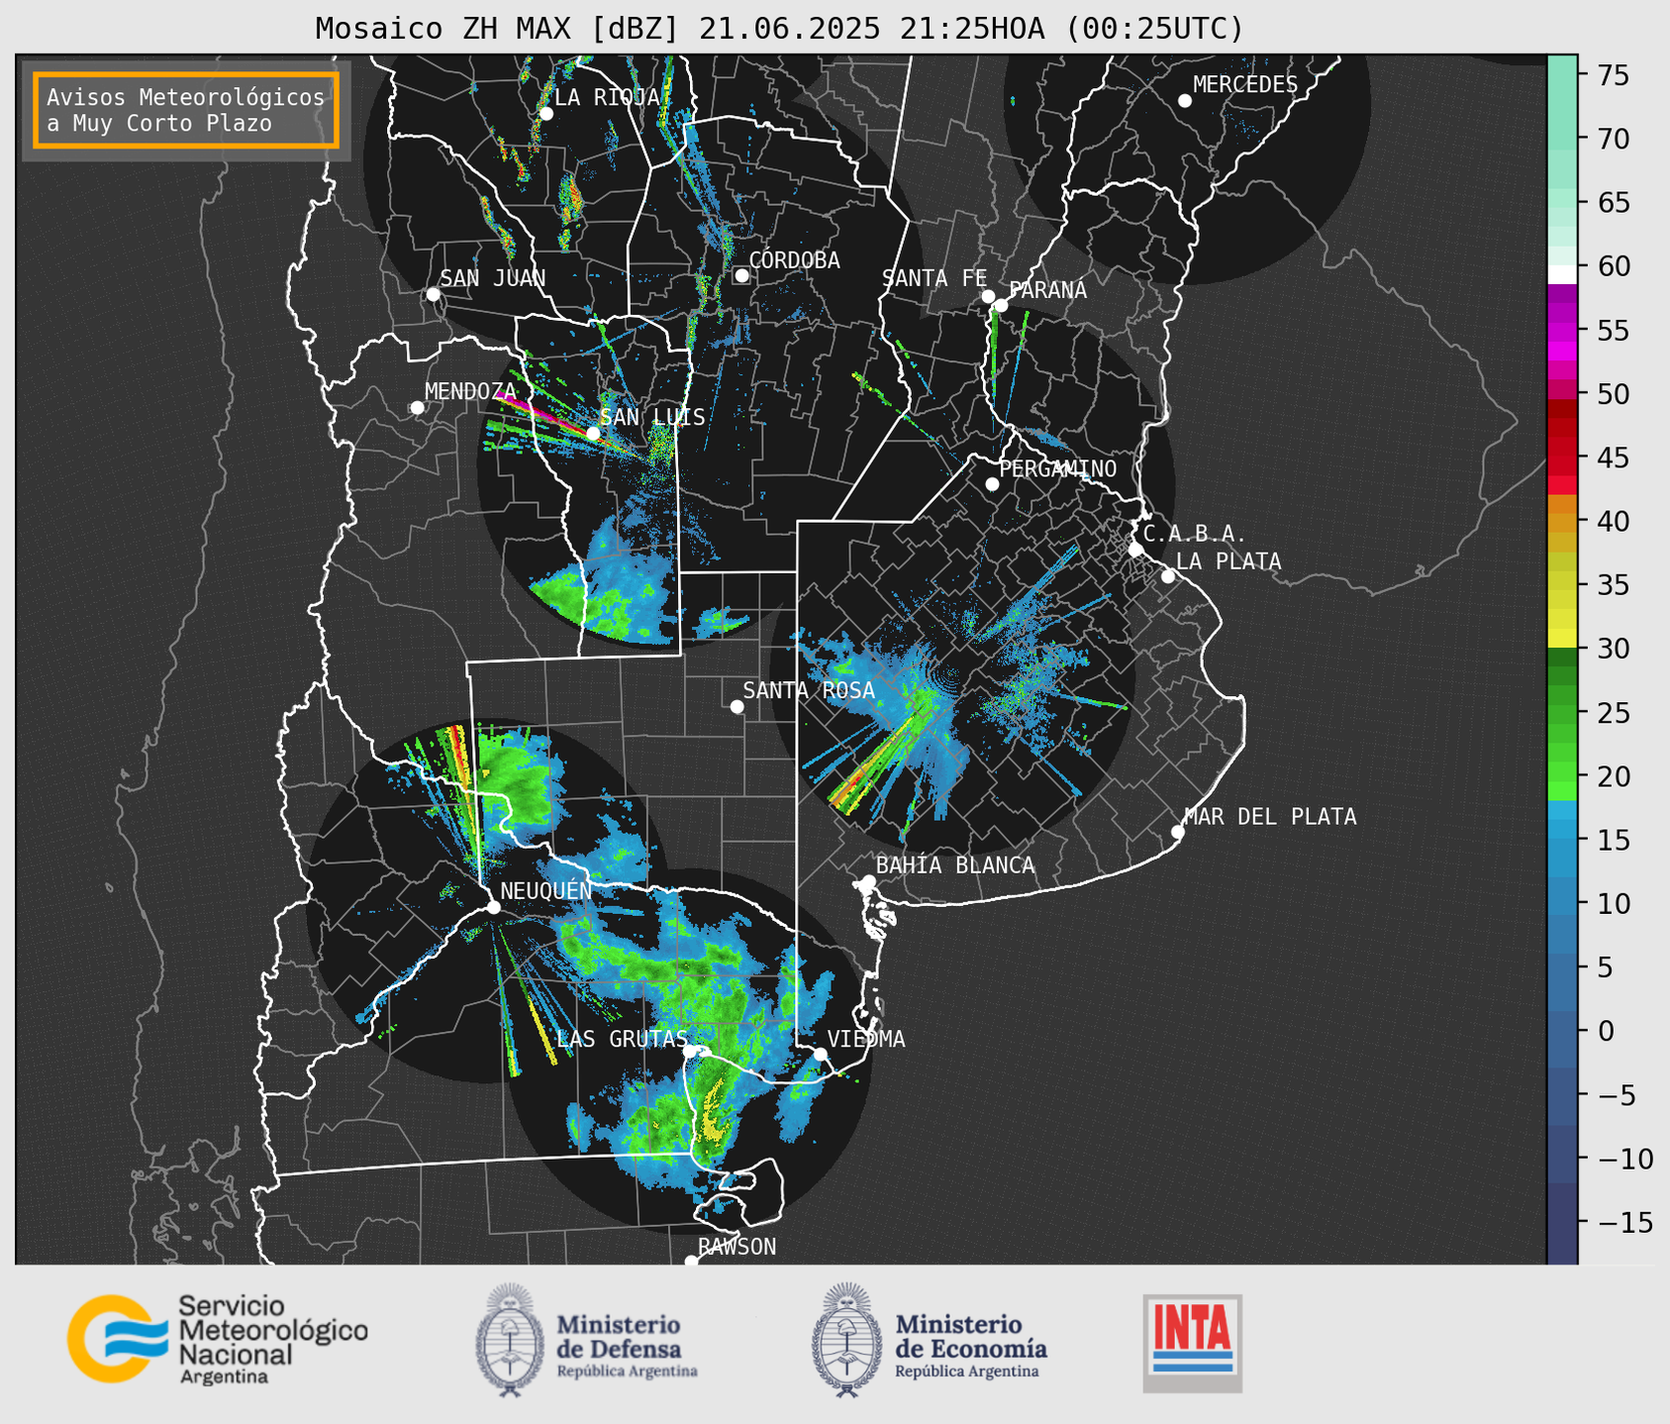This screenshot has height=1424, width=1670.
Task: Click the Mercedes city dot
Action: [1184, 101]
